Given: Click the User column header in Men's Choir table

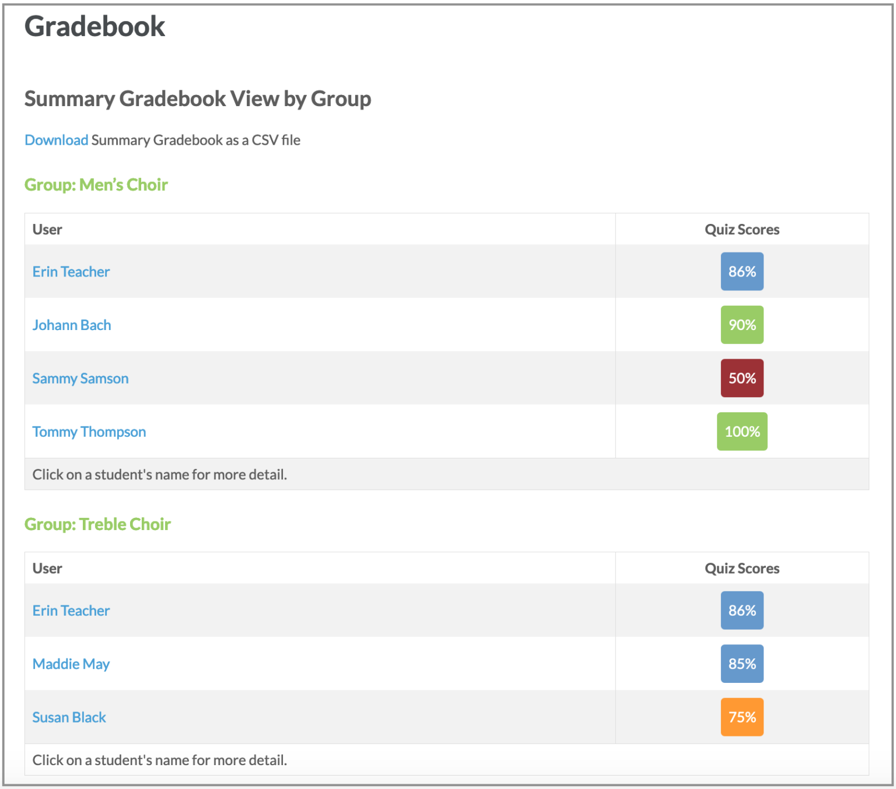Looking at the screenshot, I should tap(47, 229).
